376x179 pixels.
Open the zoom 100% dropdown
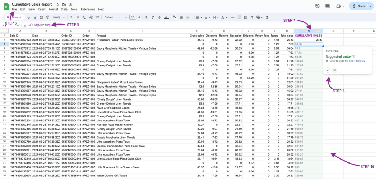click(59, 17)
